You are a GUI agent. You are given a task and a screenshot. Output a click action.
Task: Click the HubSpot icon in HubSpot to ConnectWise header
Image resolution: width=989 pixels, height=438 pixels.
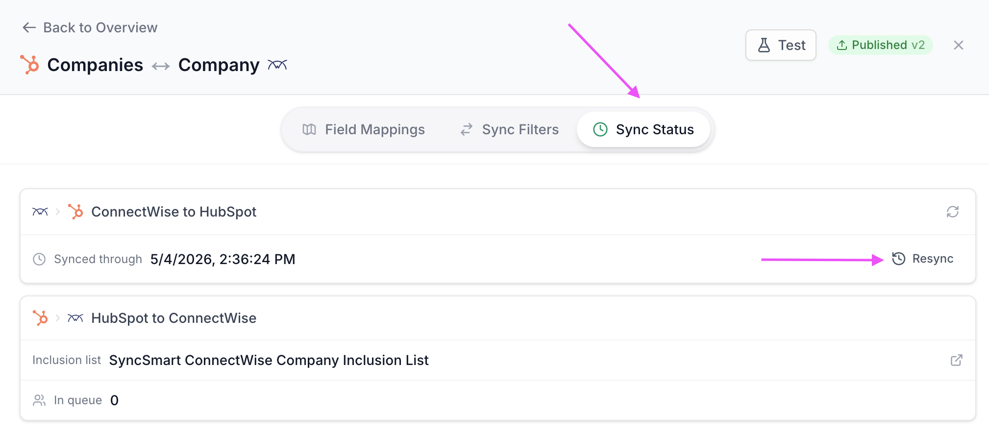[x=40, y=318]
